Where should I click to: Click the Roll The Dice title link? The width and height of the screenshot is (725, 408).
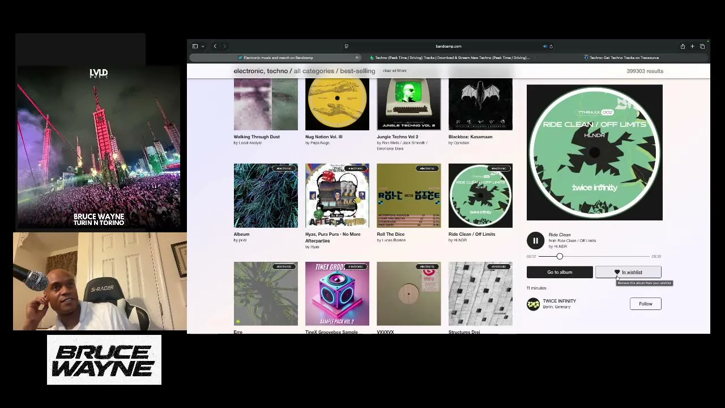point(390,234)
